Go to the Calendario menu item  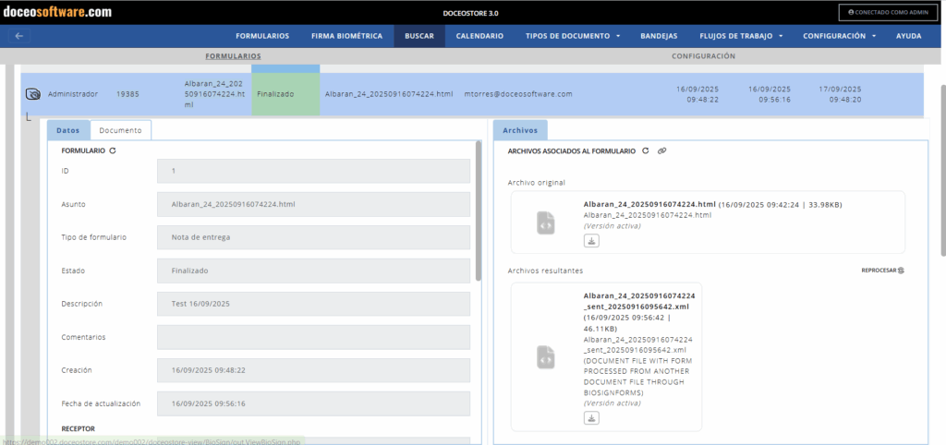point(479,36)
